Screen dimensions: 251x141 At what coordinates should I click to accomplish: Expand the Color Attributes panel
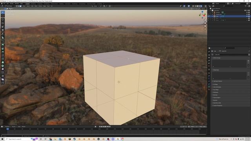pyautogui.click(x=217, y=87)
